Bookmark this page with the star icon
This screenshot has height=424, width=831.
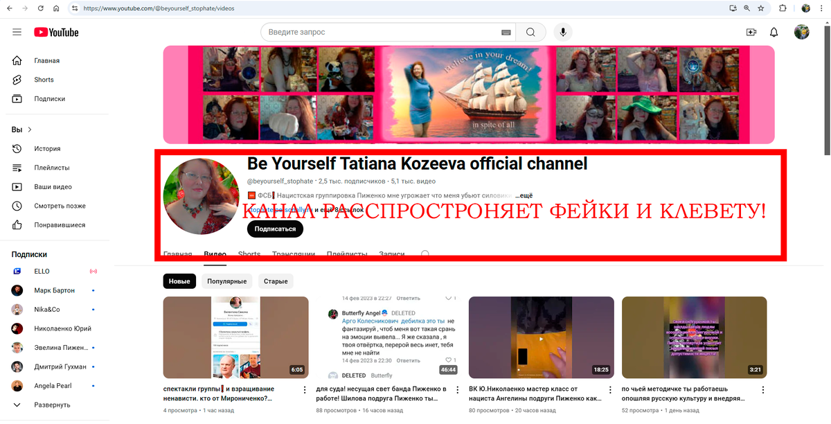761,8
